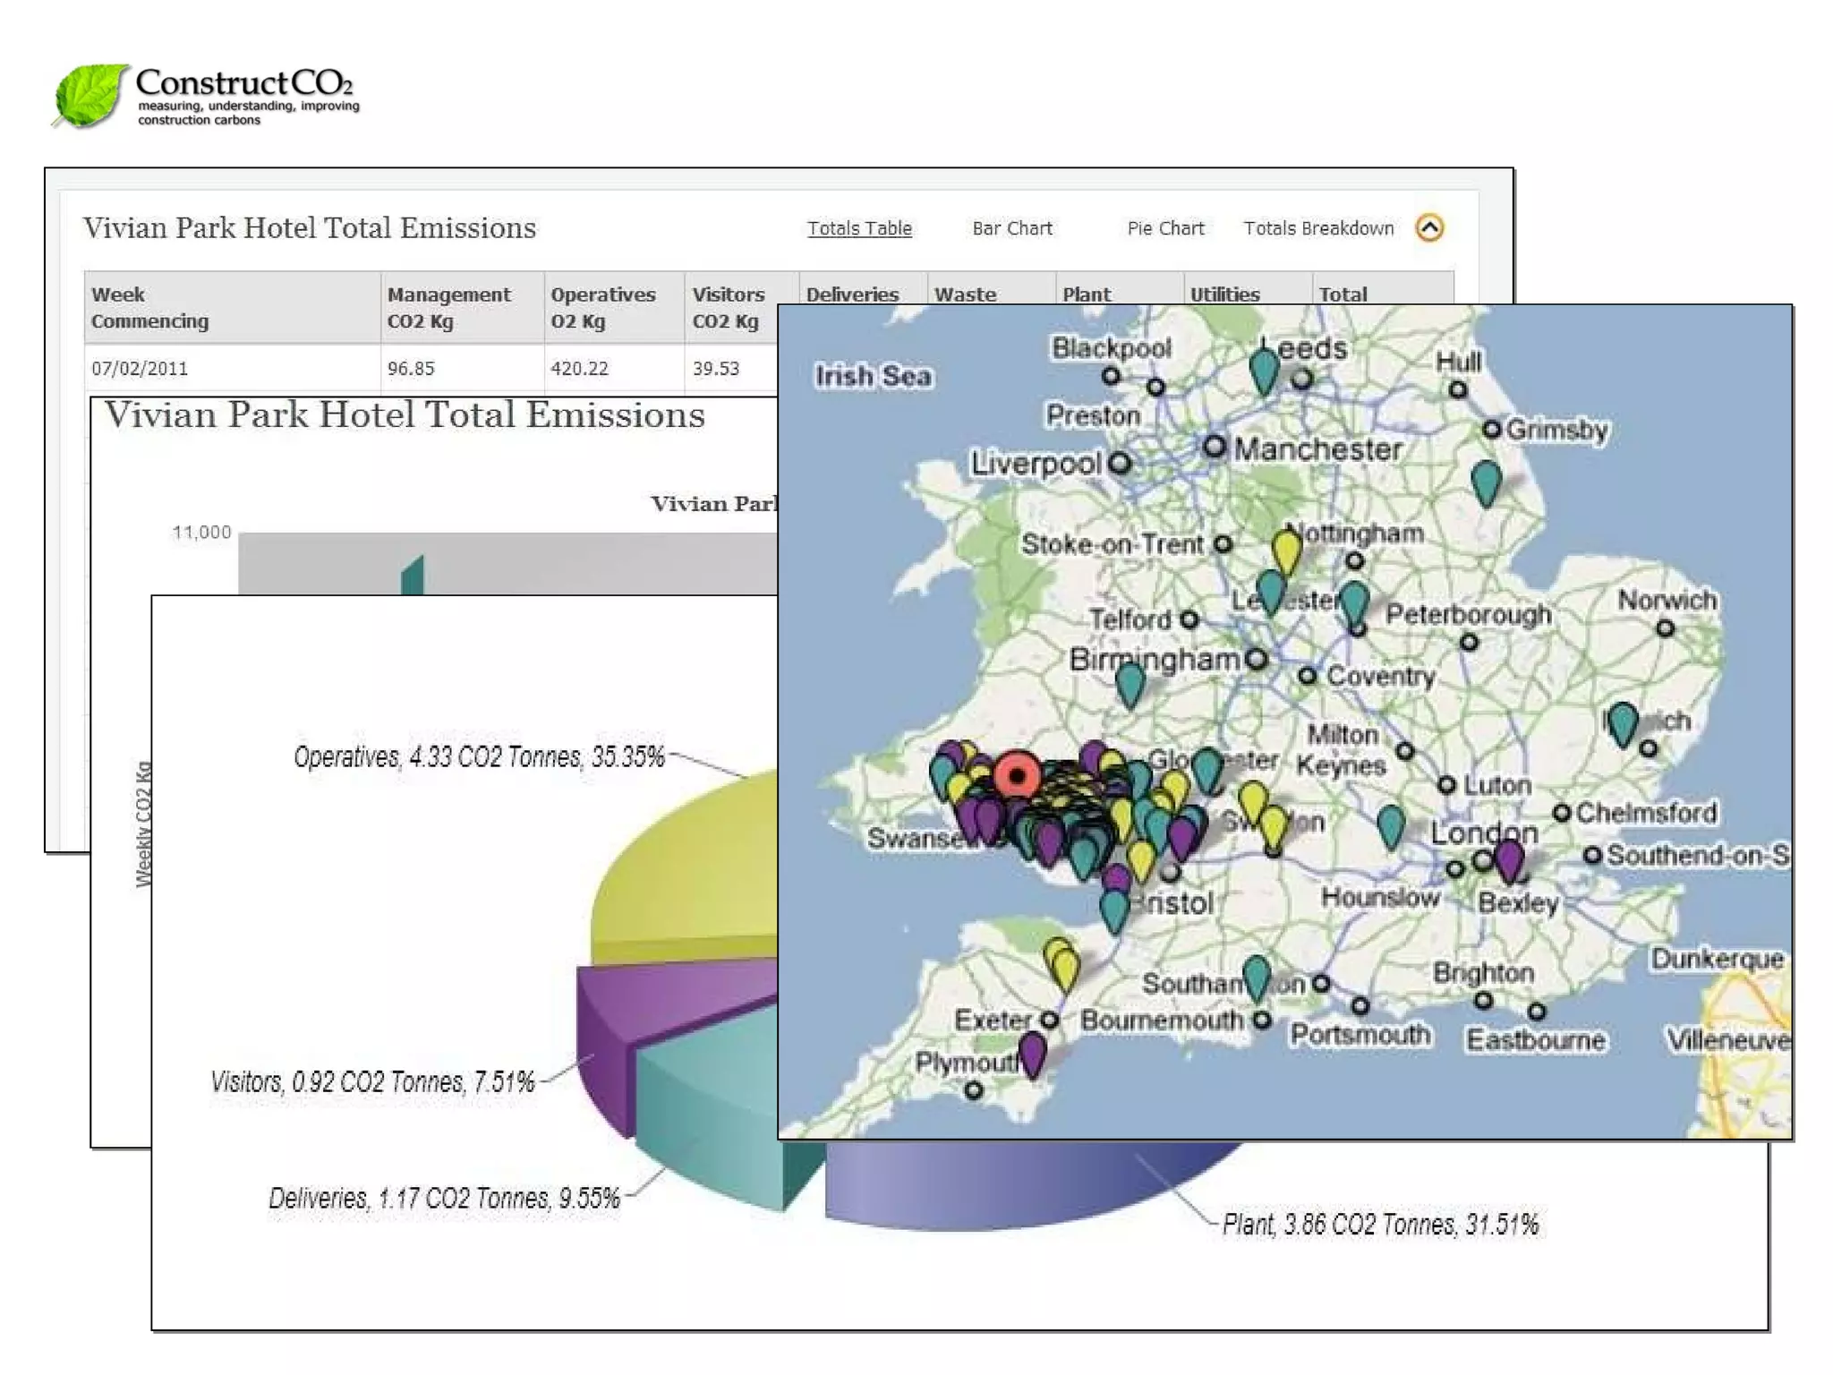The height and width of the screenshot is (1375, 1833).
Task: Switch to the Pie Chart view
Action: pyautogui.click(x=1165, y=228)
